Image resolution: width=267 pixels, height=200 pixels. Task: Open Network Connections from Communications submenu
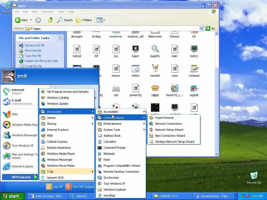tap(174, 124)
